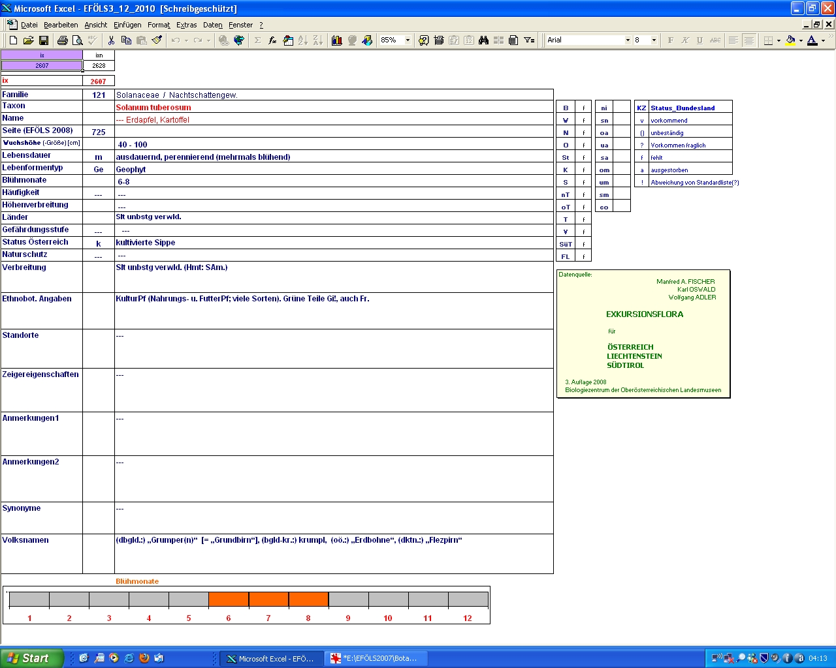Image resolution: width=836 pixels, height=668 pixels.
Task: Sort descending with the Z-A icon
Action: tap(318, 40)
